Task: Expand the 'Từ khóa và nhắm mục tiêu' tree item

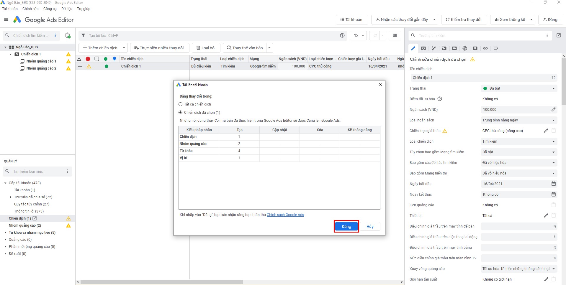Action: pyautogui.click(x=5, y=233)
